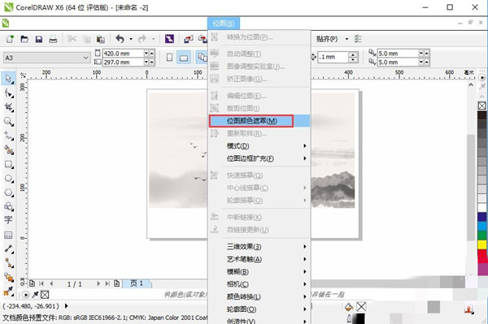Screen dimensions: 488x324
Task: Open the 贴齐(P) snap dropdown arrow
Action: (346, 39)
